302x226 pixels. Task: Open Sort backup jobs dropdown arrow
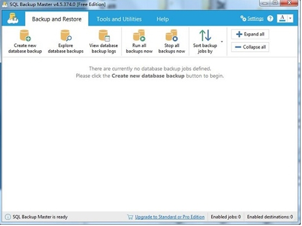coord(222,42)
